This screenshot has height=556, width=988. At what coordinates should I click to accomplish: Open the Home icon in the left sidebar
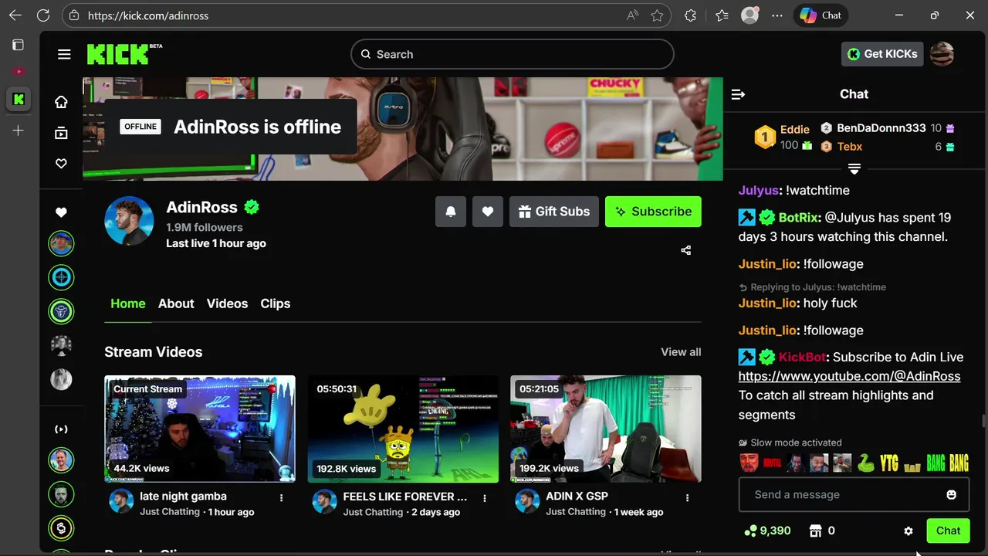[61, 102]
